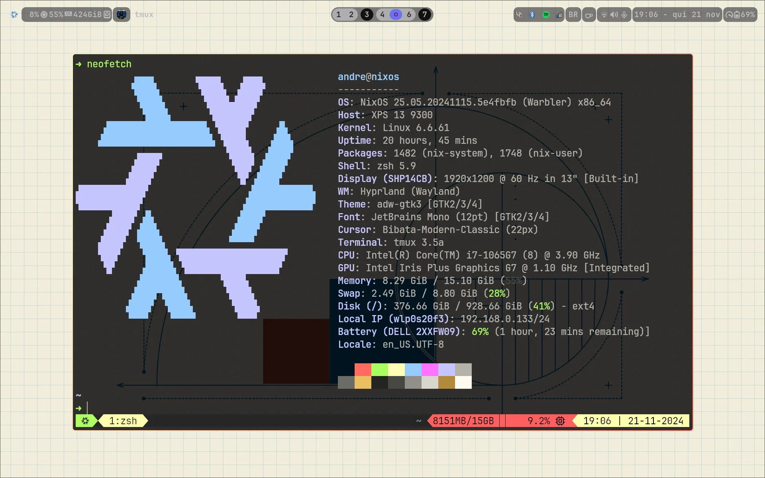Click the Locale en_US.UTF-8 line
Viewport: 765px width, 478px height.
pyautogui.click(x=391, y=345)
